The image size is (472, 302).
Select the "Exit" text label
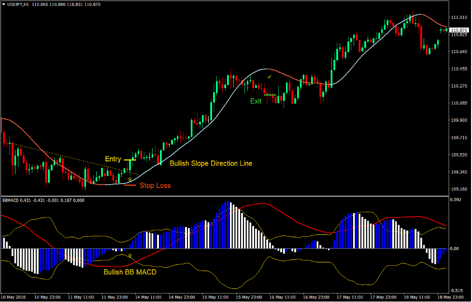256,101
